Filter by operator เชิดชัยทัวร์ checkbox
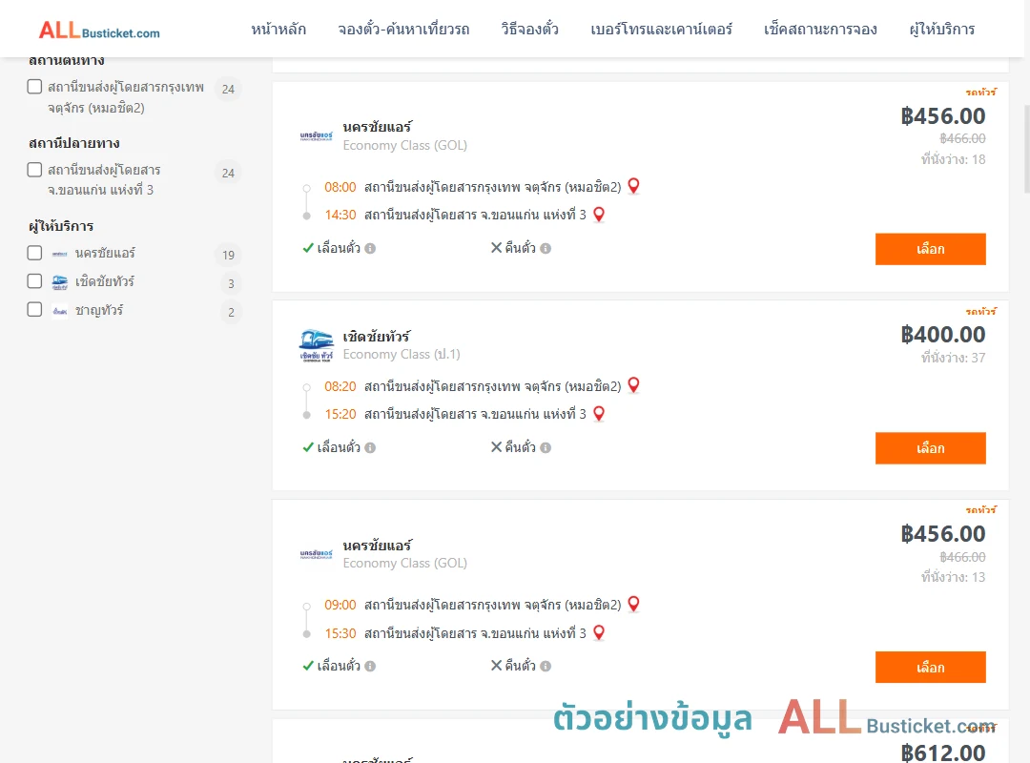Image resolution: width=1030 pixels, height=763 pixels. coord(35,281)
